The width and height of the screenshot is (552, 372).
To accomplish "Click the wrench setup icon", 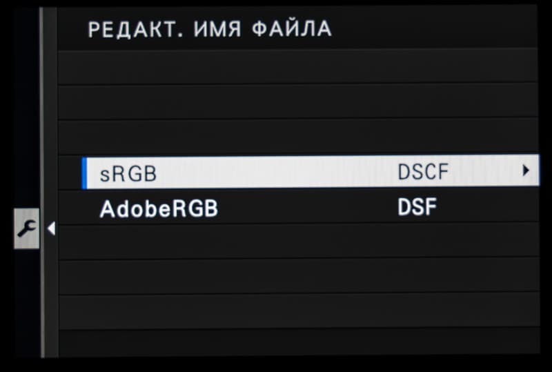I will tap(27, 228).
